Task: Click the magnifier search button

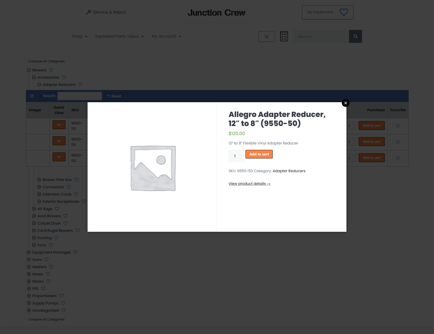Action: pos(355,36)
